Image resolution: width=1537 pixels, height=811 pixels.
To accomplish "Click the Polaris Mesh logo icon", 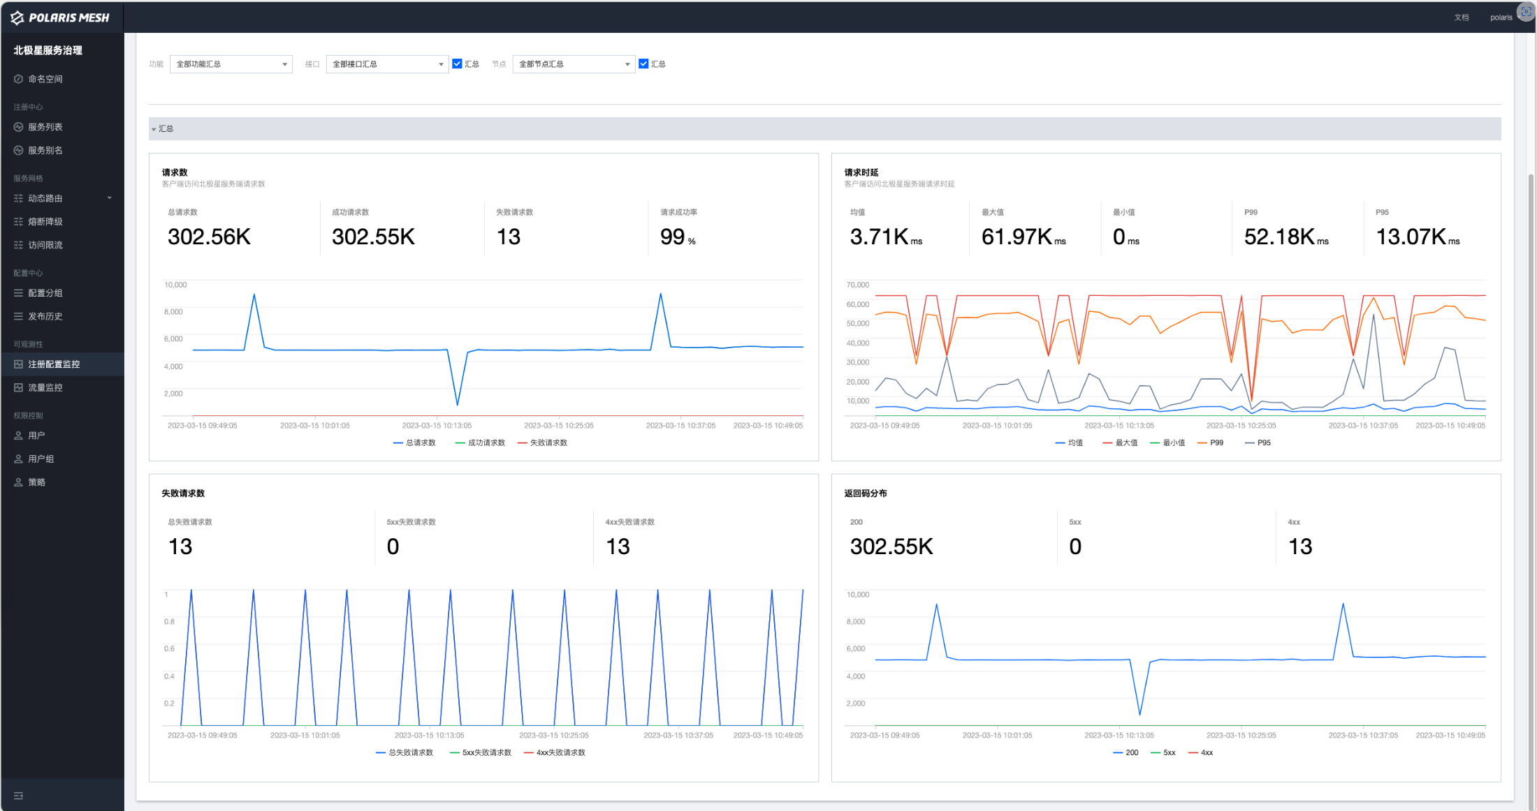I will [x=17, y=17].
